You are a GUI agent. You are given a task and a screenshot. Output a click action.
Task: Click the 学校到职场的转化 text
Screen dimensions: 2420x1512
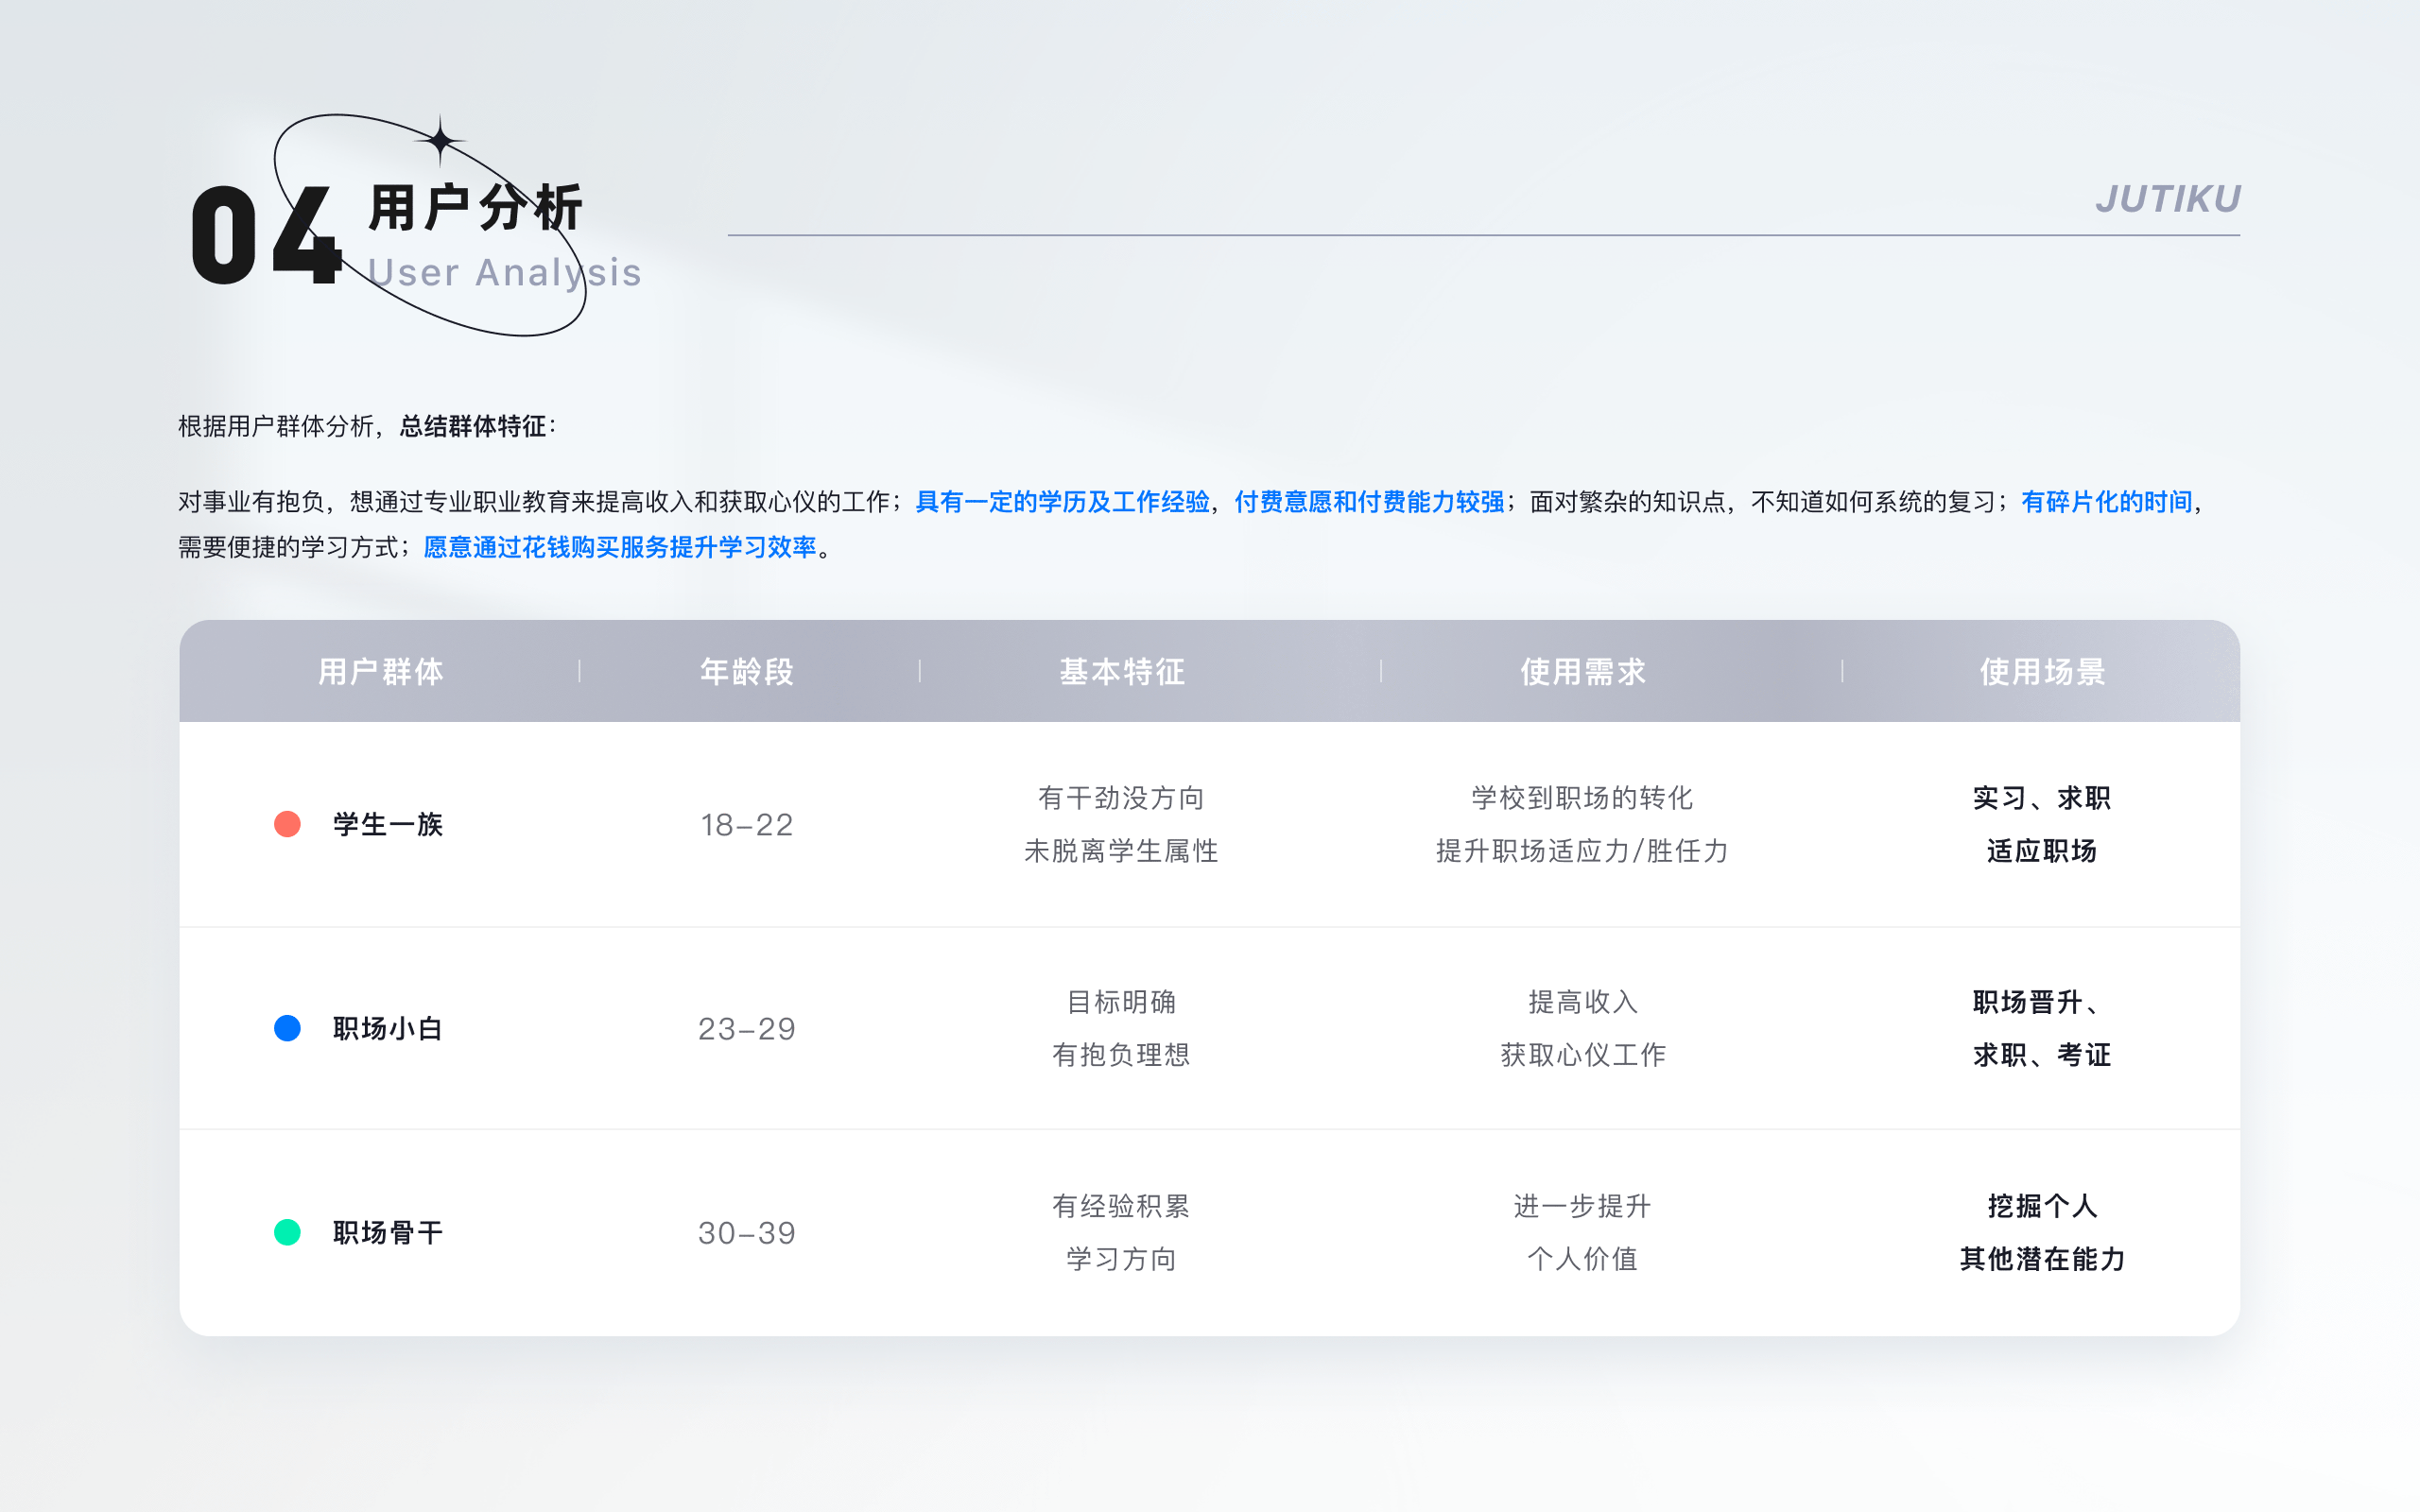(x=1582, y=798)
